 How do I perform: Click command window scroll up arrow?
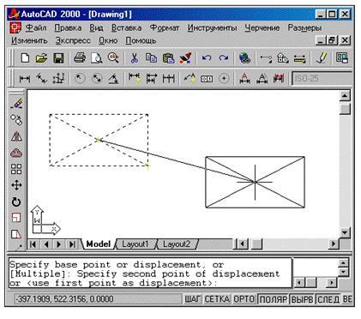click(x=343, y=262)
